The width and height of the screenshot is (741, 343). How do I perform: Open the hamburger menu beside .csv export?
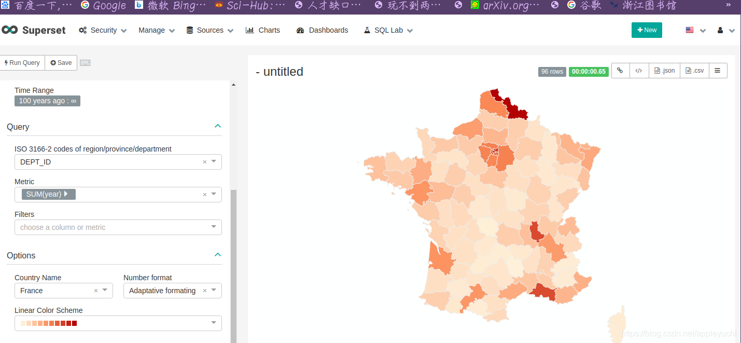pos(718,71)
